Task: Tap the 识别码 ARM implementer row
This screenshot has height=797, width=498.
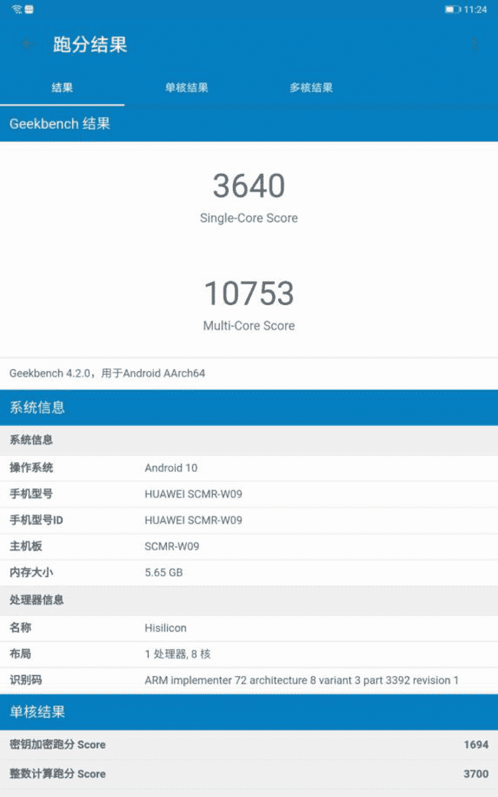Action: coord(249,680)
